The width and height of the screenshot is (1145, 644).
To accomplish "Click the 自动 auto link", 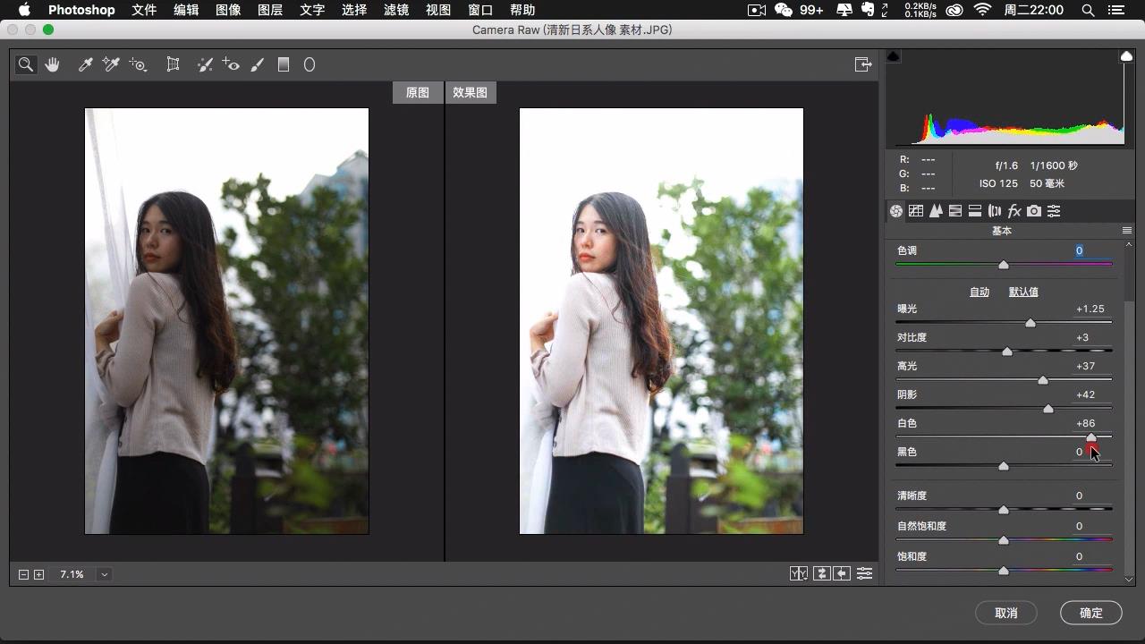I will [x=980, y=292].
